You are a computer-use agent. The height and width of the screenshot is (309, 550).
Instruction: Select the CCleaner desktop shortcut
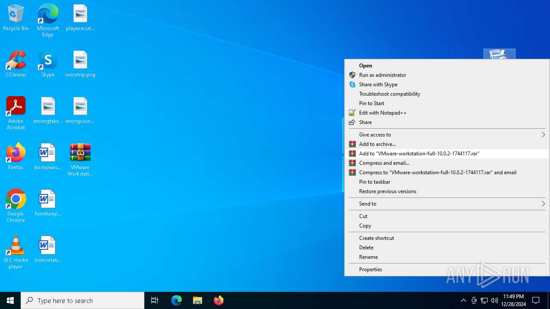(16, 64)
